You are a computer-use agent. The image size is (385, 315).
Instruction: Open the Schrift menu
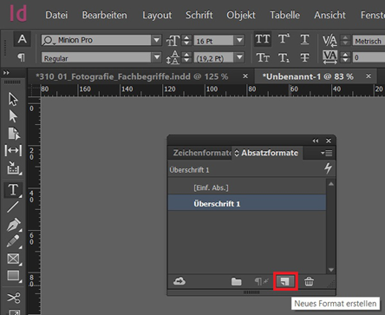(199, 15)
